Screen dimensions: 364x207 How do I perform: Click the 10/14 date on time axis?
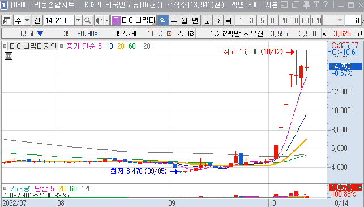pos(340,203)
